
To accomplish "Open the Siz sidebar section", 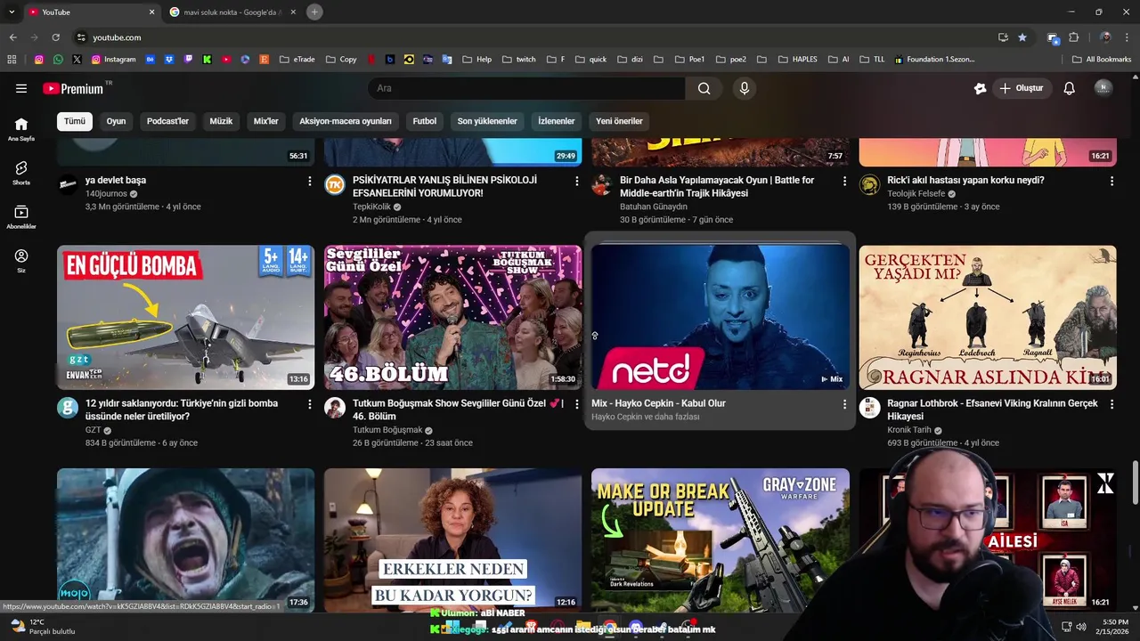I will [x=21, y=260].
